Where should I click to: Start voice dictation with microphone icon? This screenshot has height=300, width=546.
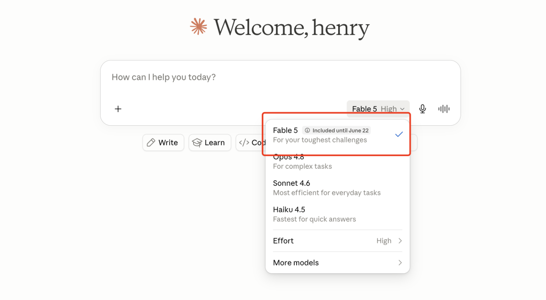pyautogui.click(x=422, y=109)
